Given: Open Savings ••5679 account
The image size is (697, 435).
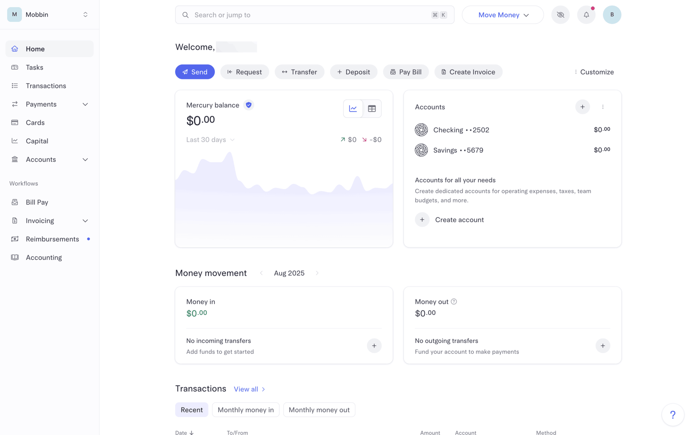Looking at the screenshot, I should point(513,150).
